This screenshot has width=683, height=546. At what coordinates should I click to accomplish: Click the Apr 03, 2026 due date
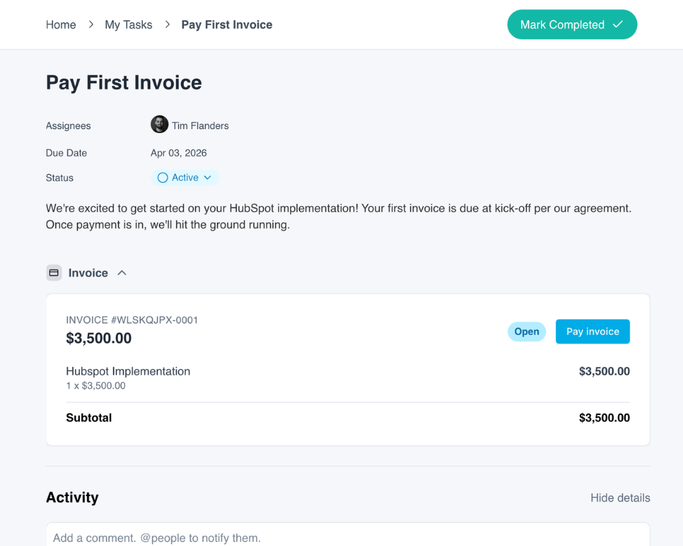tap(178, 153)
